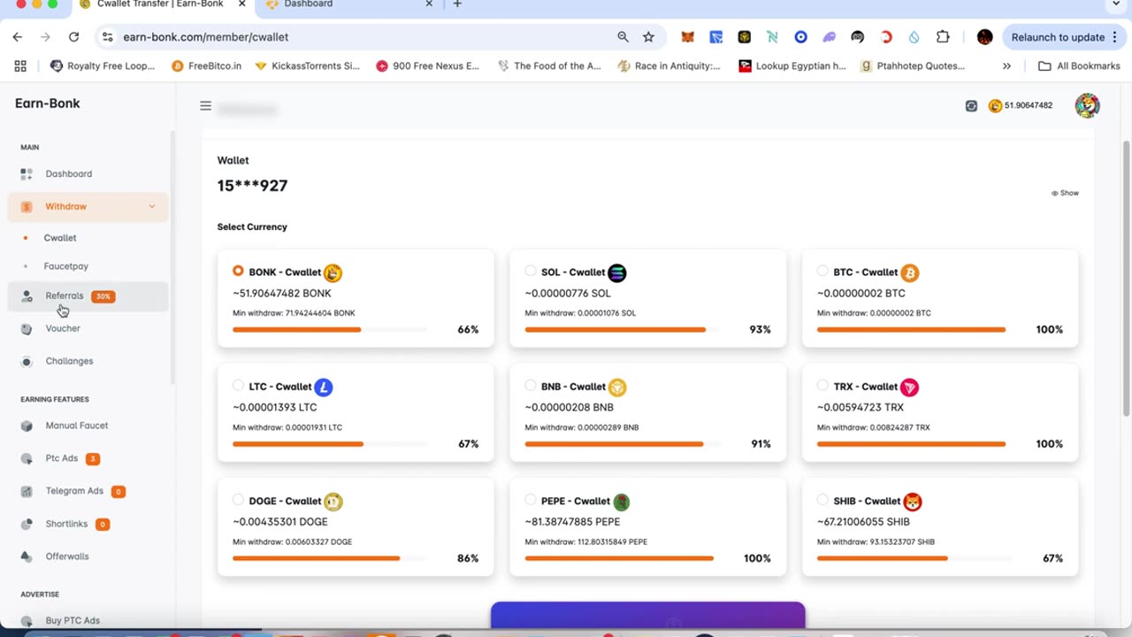Select the SOL - Cwallet radio button
The height and width of the screenshot is (637, 1132).
531,271
